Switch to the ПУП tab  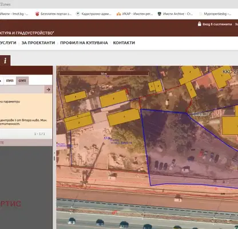click(10, 81)
